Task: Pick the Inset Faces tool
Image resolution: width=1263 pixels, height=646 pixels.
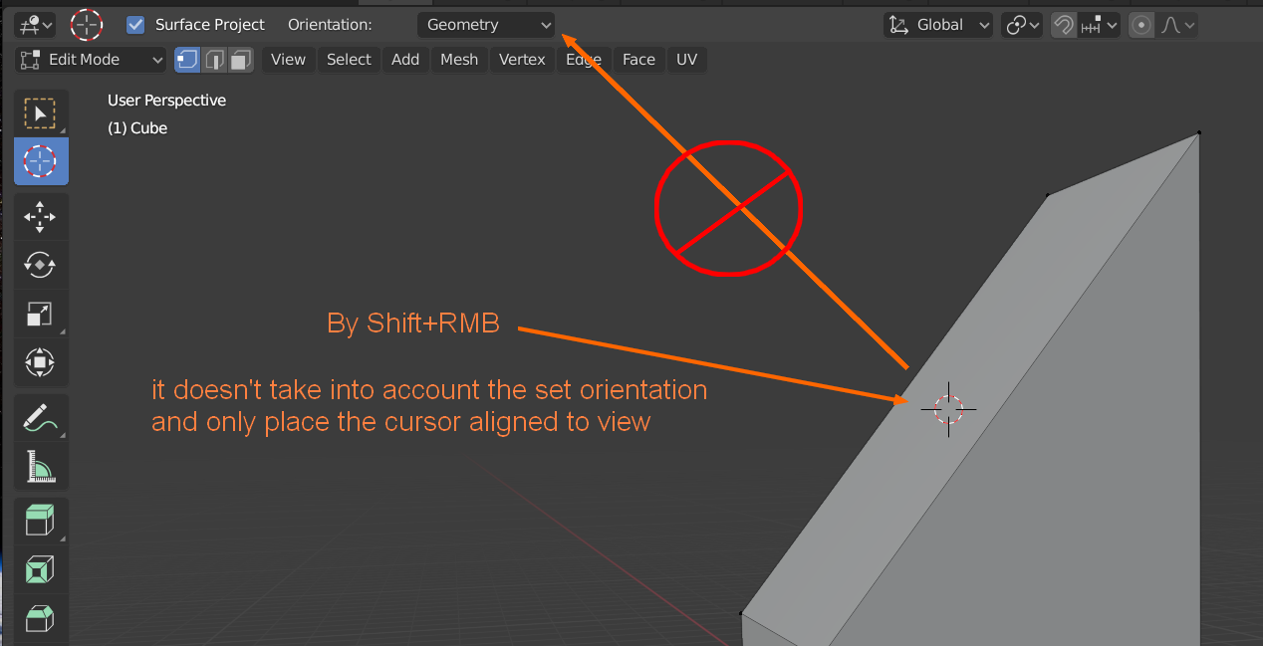Action: tap(41, 570)
